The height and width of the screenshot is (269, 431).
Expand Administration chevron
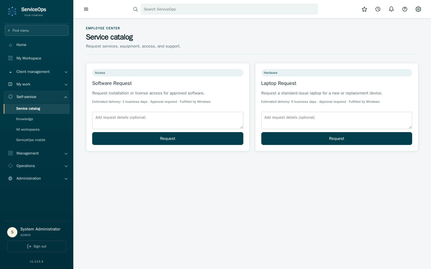coord(66,179)
